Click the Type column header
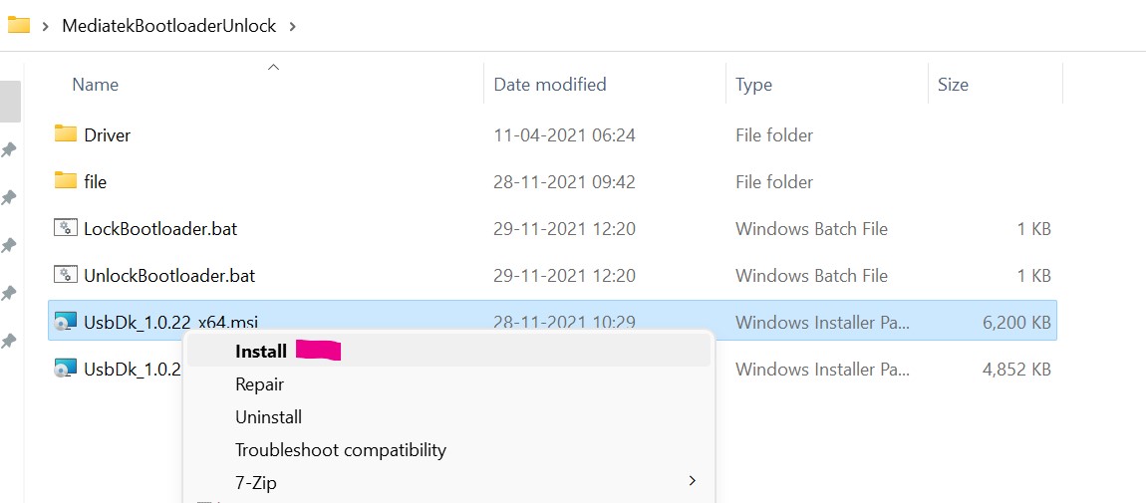 click(753, 85)
